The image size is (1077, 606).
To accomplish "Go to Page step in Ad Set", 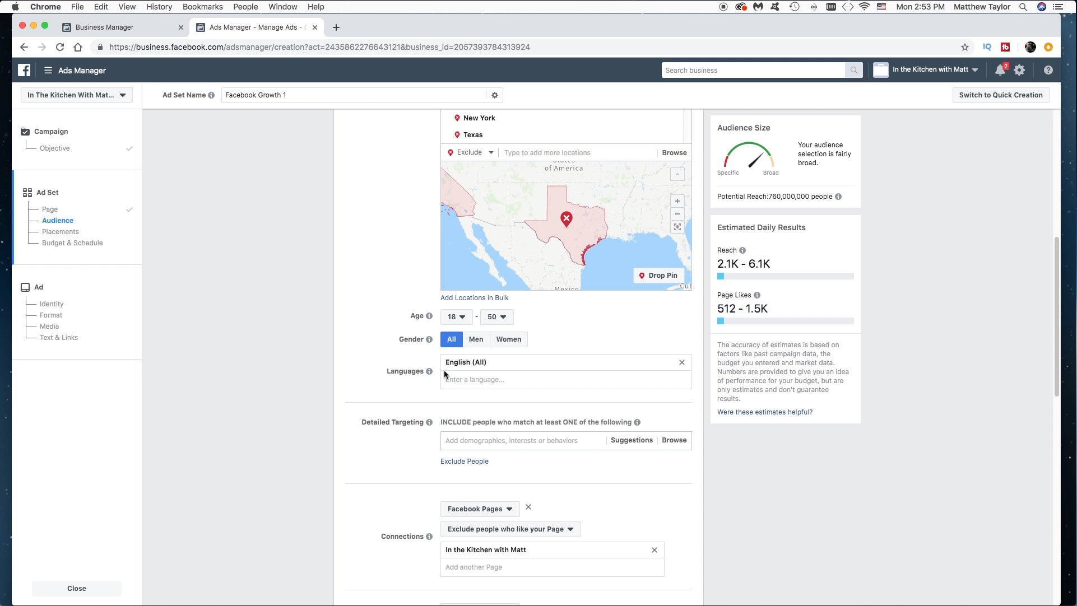I will click(x=50, y=209).
